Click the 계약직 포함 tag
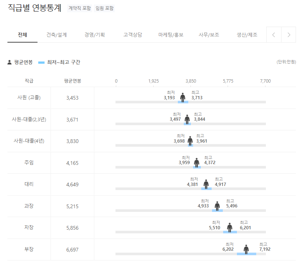Screen dimensions: 303x263 tap(79, 8)
